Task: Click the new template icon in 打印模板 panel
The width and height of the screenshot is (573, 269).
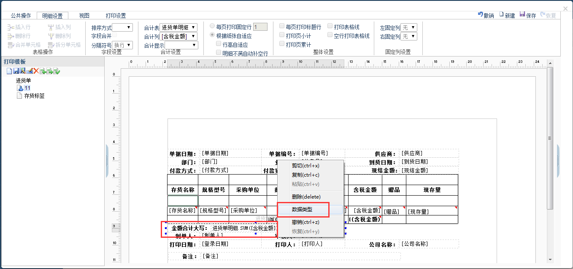Action: point(9,71)
